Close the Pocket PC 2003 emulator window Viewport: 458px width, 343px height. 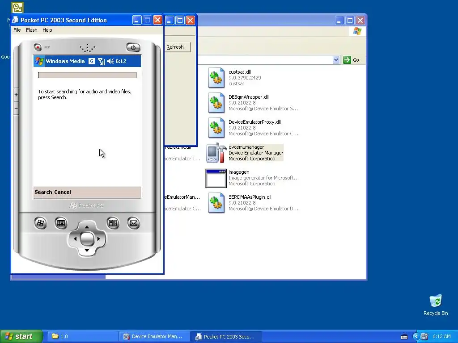pyautogui.click(x=157, y=20)
